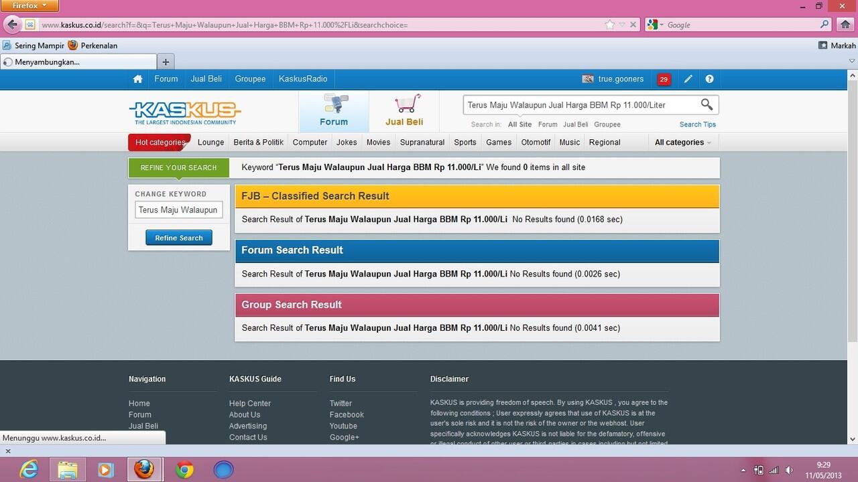Select Menyambungkan browser tab

click(78, 62)
